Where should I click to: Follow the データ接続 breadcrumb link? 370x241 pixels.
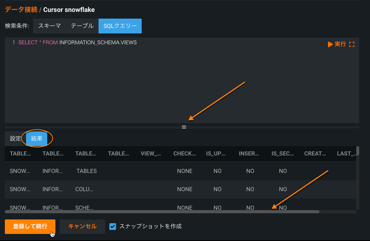click(x=21, y=10)
